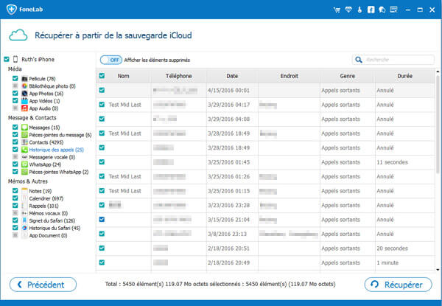Click the Ruth's iPhone device icon
The width and height of the screenshot is (442, 306).
pos(15,59)
